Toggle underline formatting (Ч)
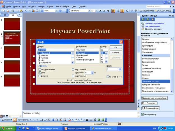This screenshot has width=175, height=131. 108,11
